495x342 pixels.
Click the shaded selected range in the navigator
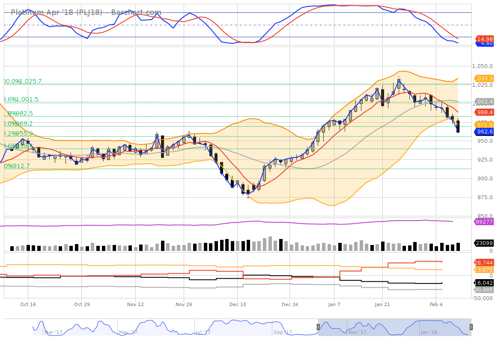[395, 327]
